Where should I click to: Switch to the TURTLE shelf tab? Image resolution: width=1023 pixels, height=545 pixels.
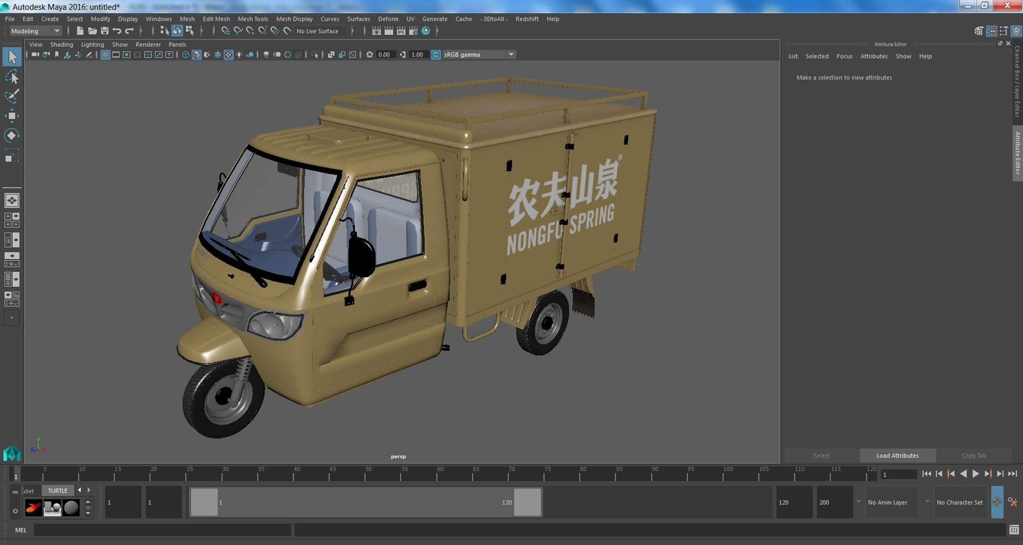pyautogui.click(x=58, y=491)
